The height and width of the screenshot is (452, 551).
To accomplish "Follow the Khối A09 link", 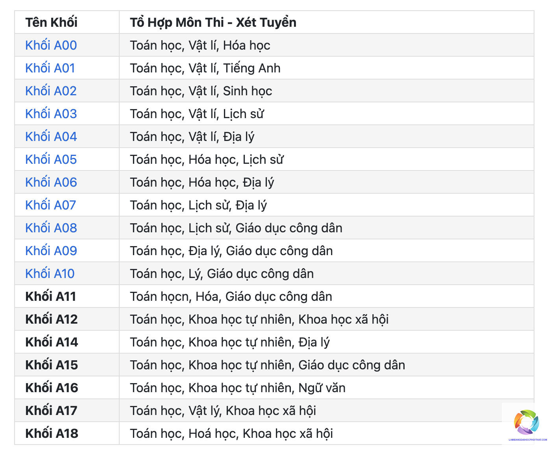I will (x=51, y=251).
